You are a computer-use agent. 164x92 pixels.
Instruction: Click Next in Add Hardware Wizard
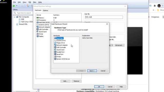(92, 71)
